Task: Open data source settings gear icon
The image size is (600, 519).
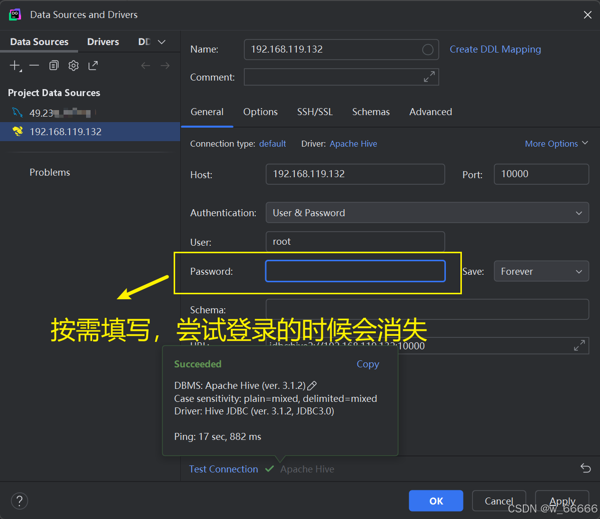Action: click(74, 66)
